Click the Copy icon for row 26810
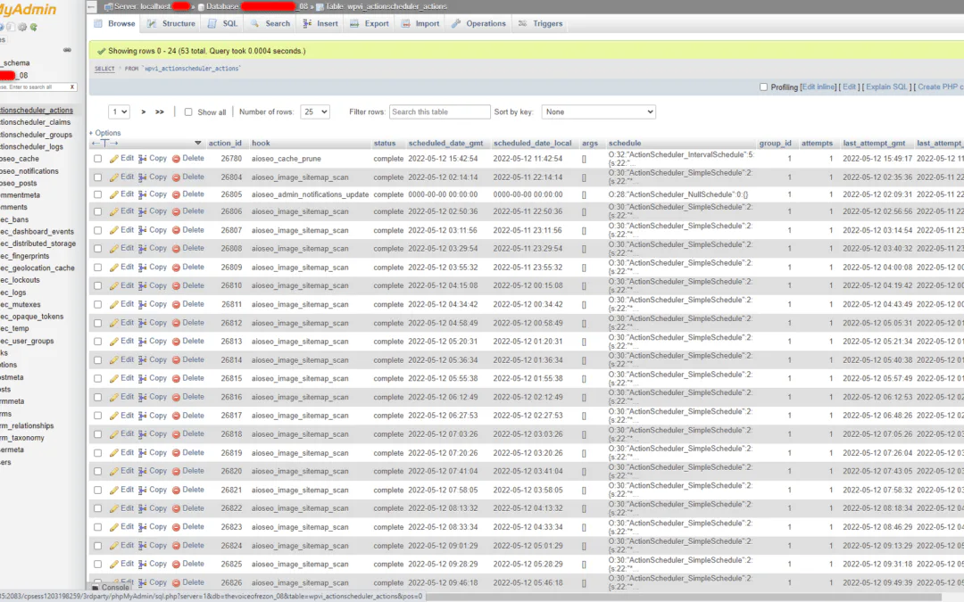Screen dimensions: 964x602 click(x=143, y=285)
